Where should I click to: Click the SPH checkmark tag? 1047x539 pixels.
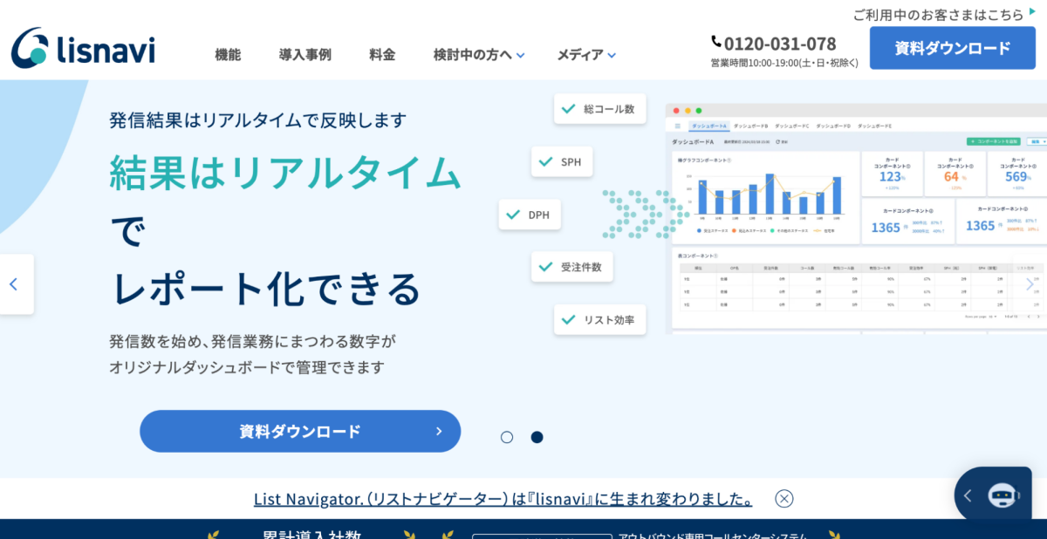click(x=562, y=161)
